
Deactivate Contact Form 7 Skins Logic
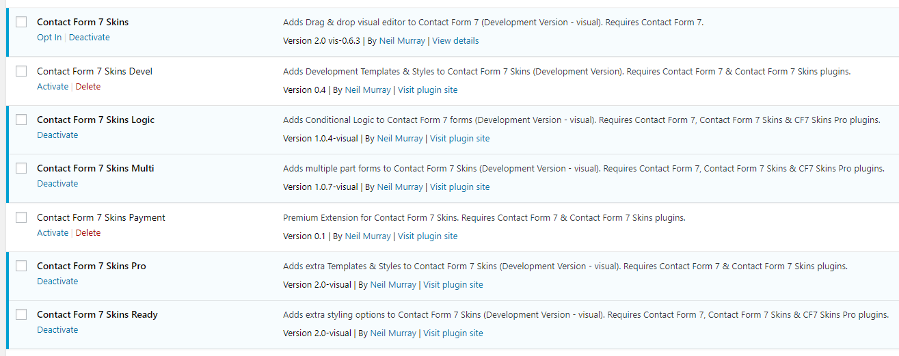coord(57,135)
